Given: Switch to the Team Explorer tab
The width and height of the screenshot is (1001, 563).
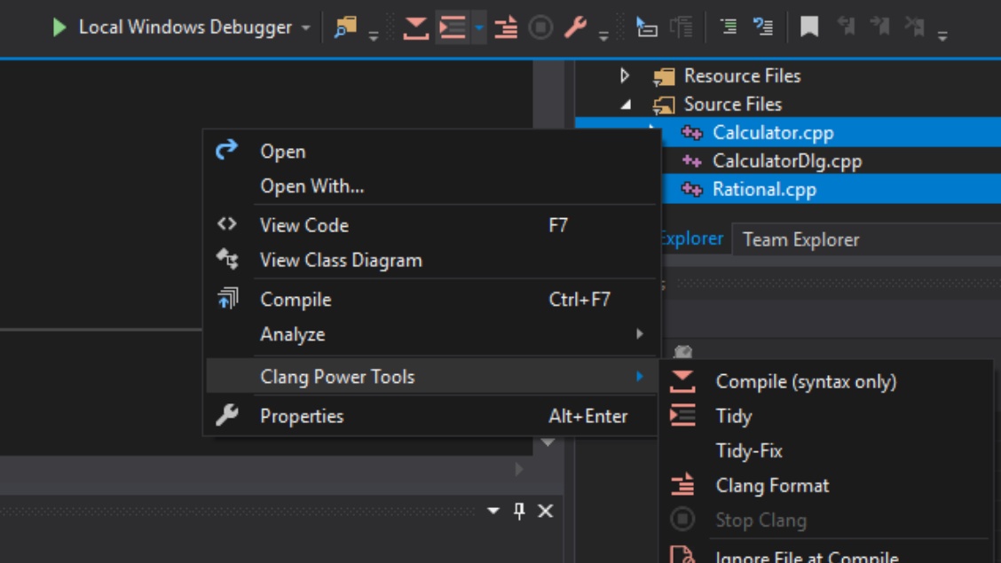Looking at the screenshot, I should click(800, 239).
